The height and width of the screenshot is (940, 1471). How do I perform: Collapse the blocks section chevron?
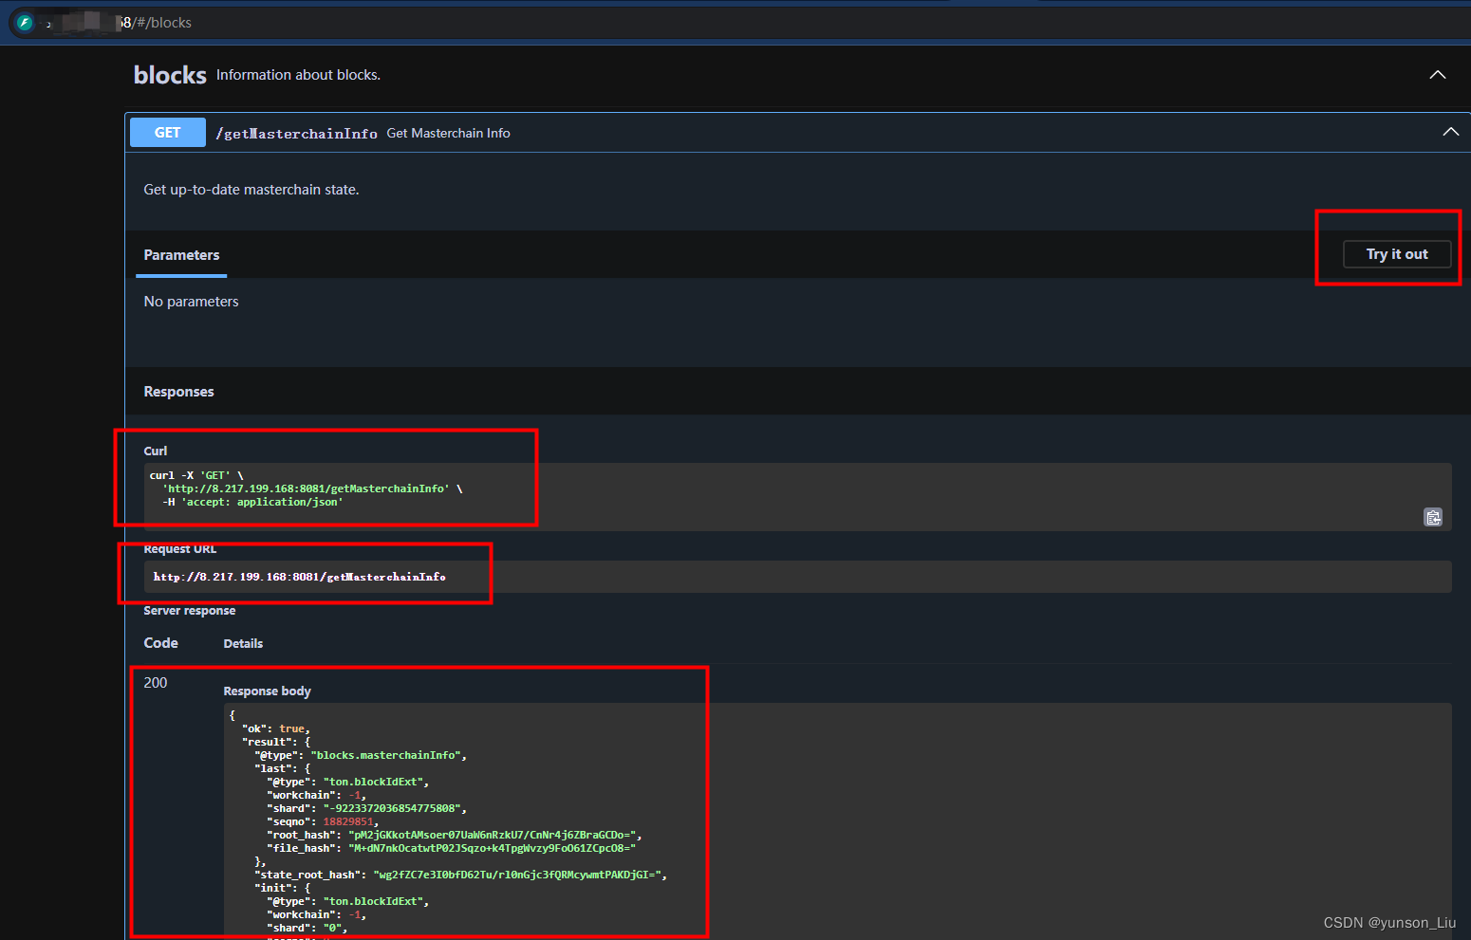click(1438, 75)
